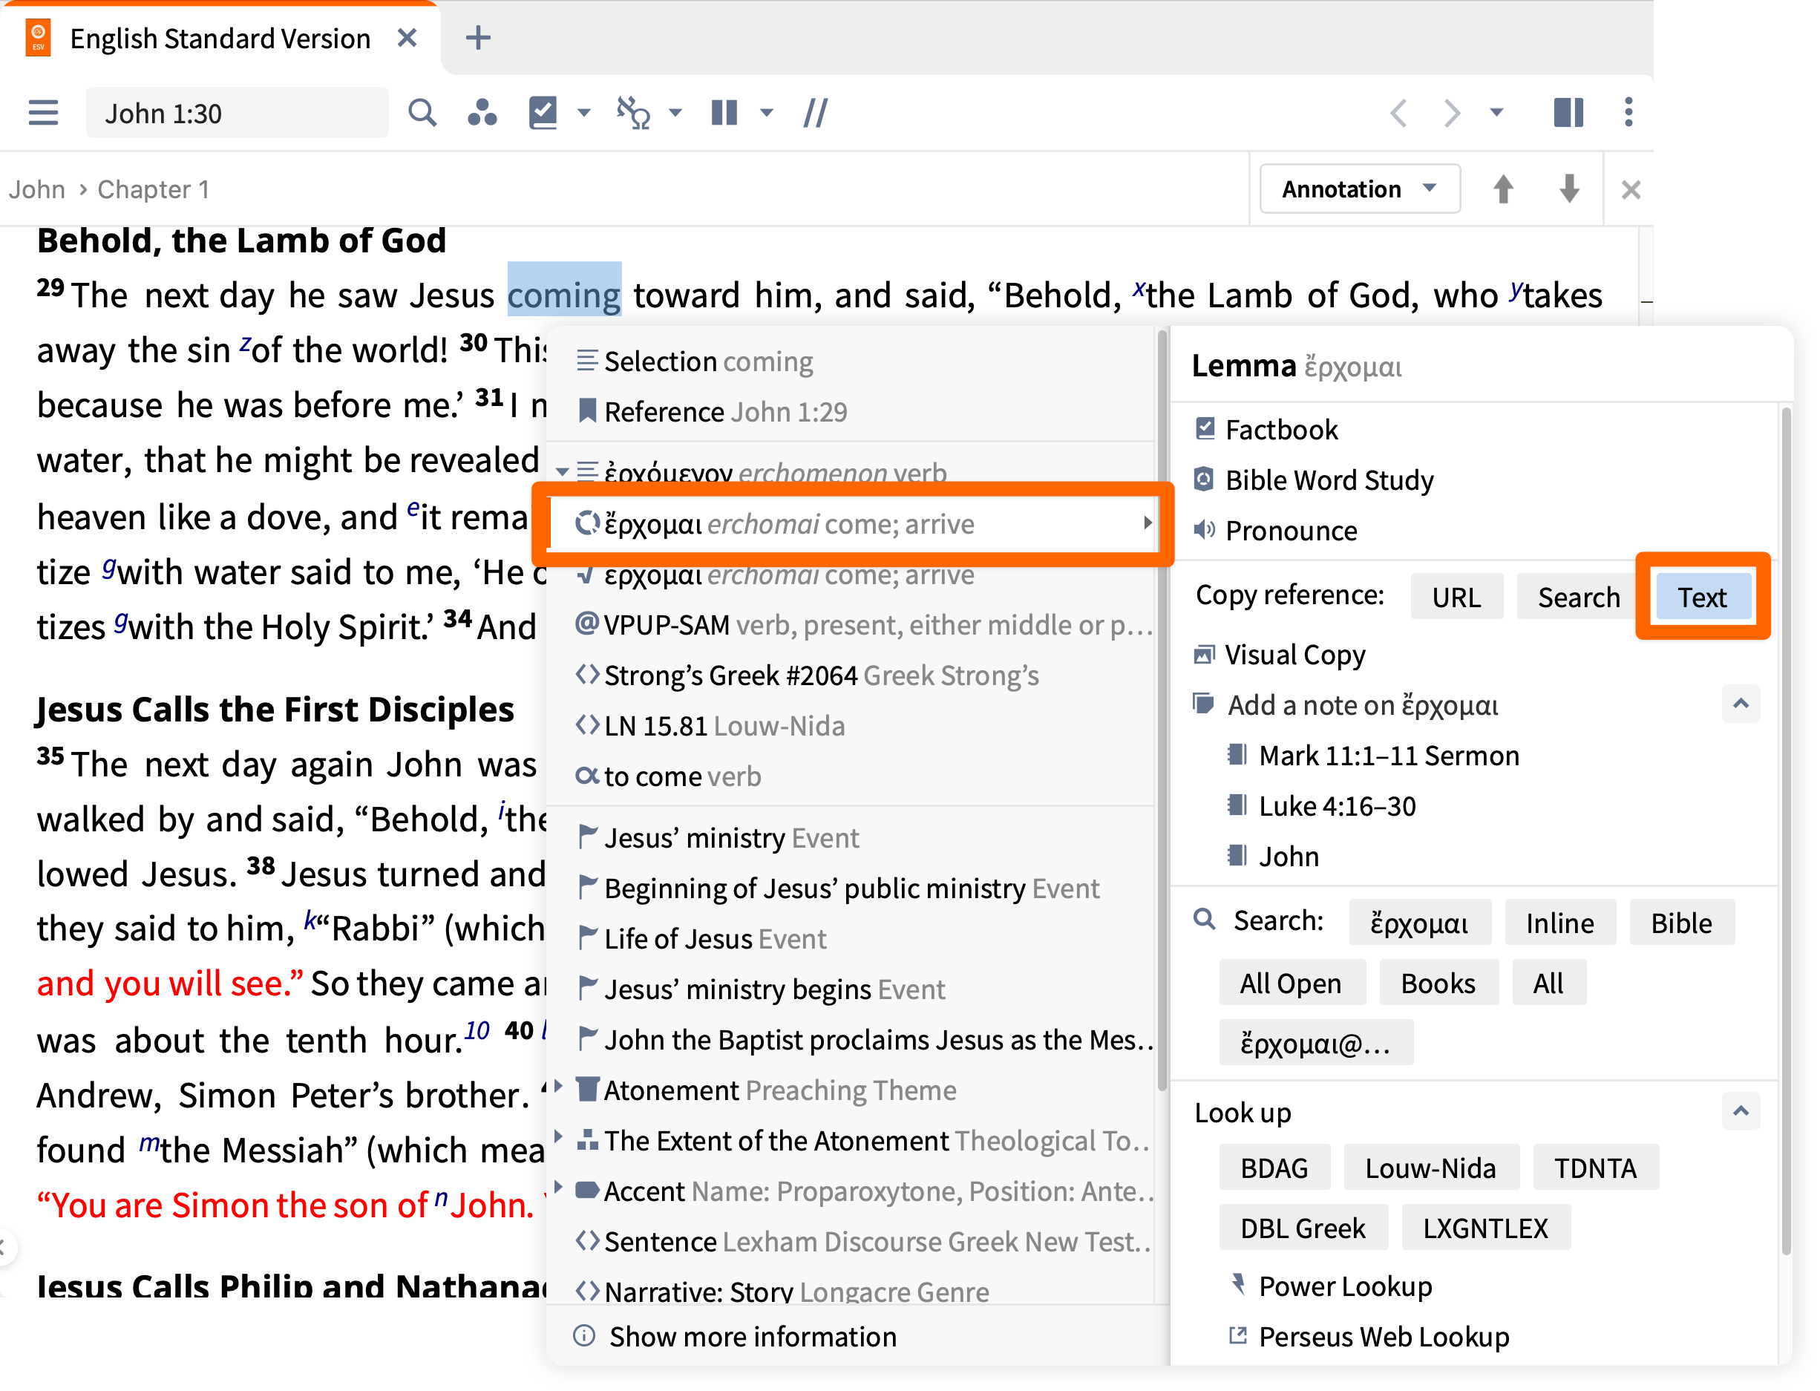The height and width of the screenshot is (1391, 1820).
Task: Click the interlinear display icon
Action: point(633,113)
